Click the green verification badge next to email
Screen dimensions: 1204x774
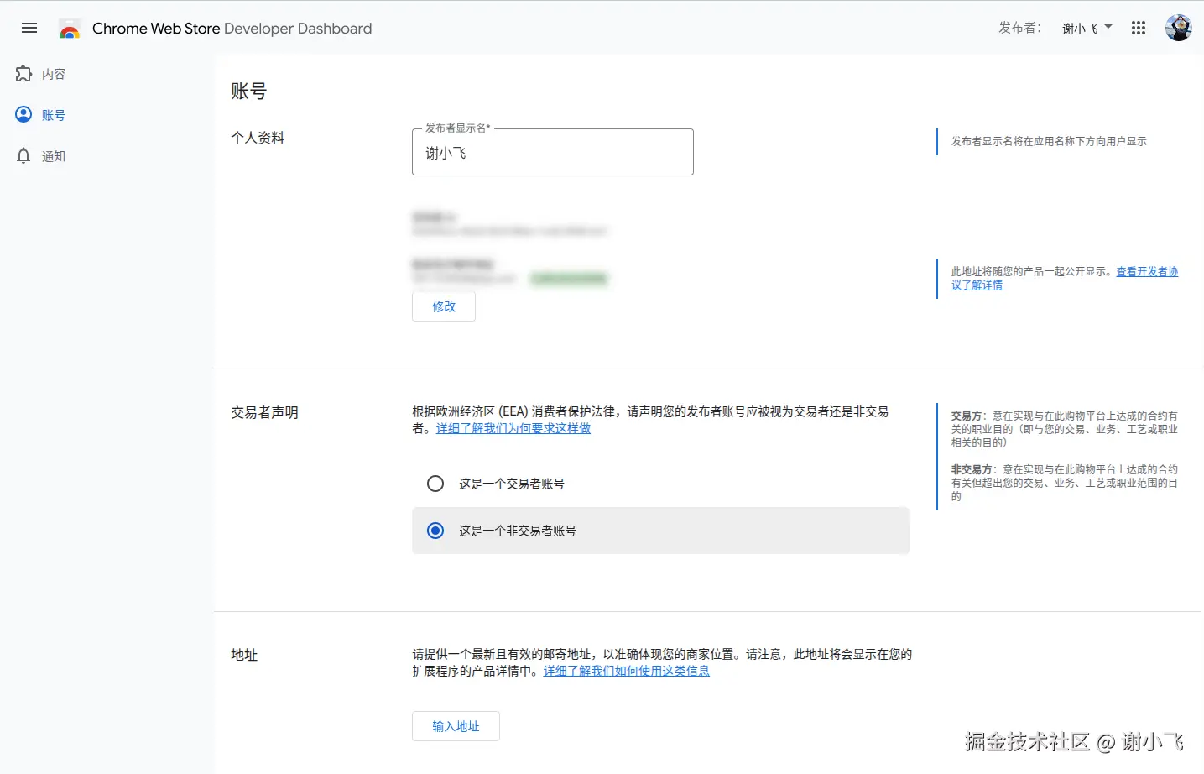click(569, 278)
